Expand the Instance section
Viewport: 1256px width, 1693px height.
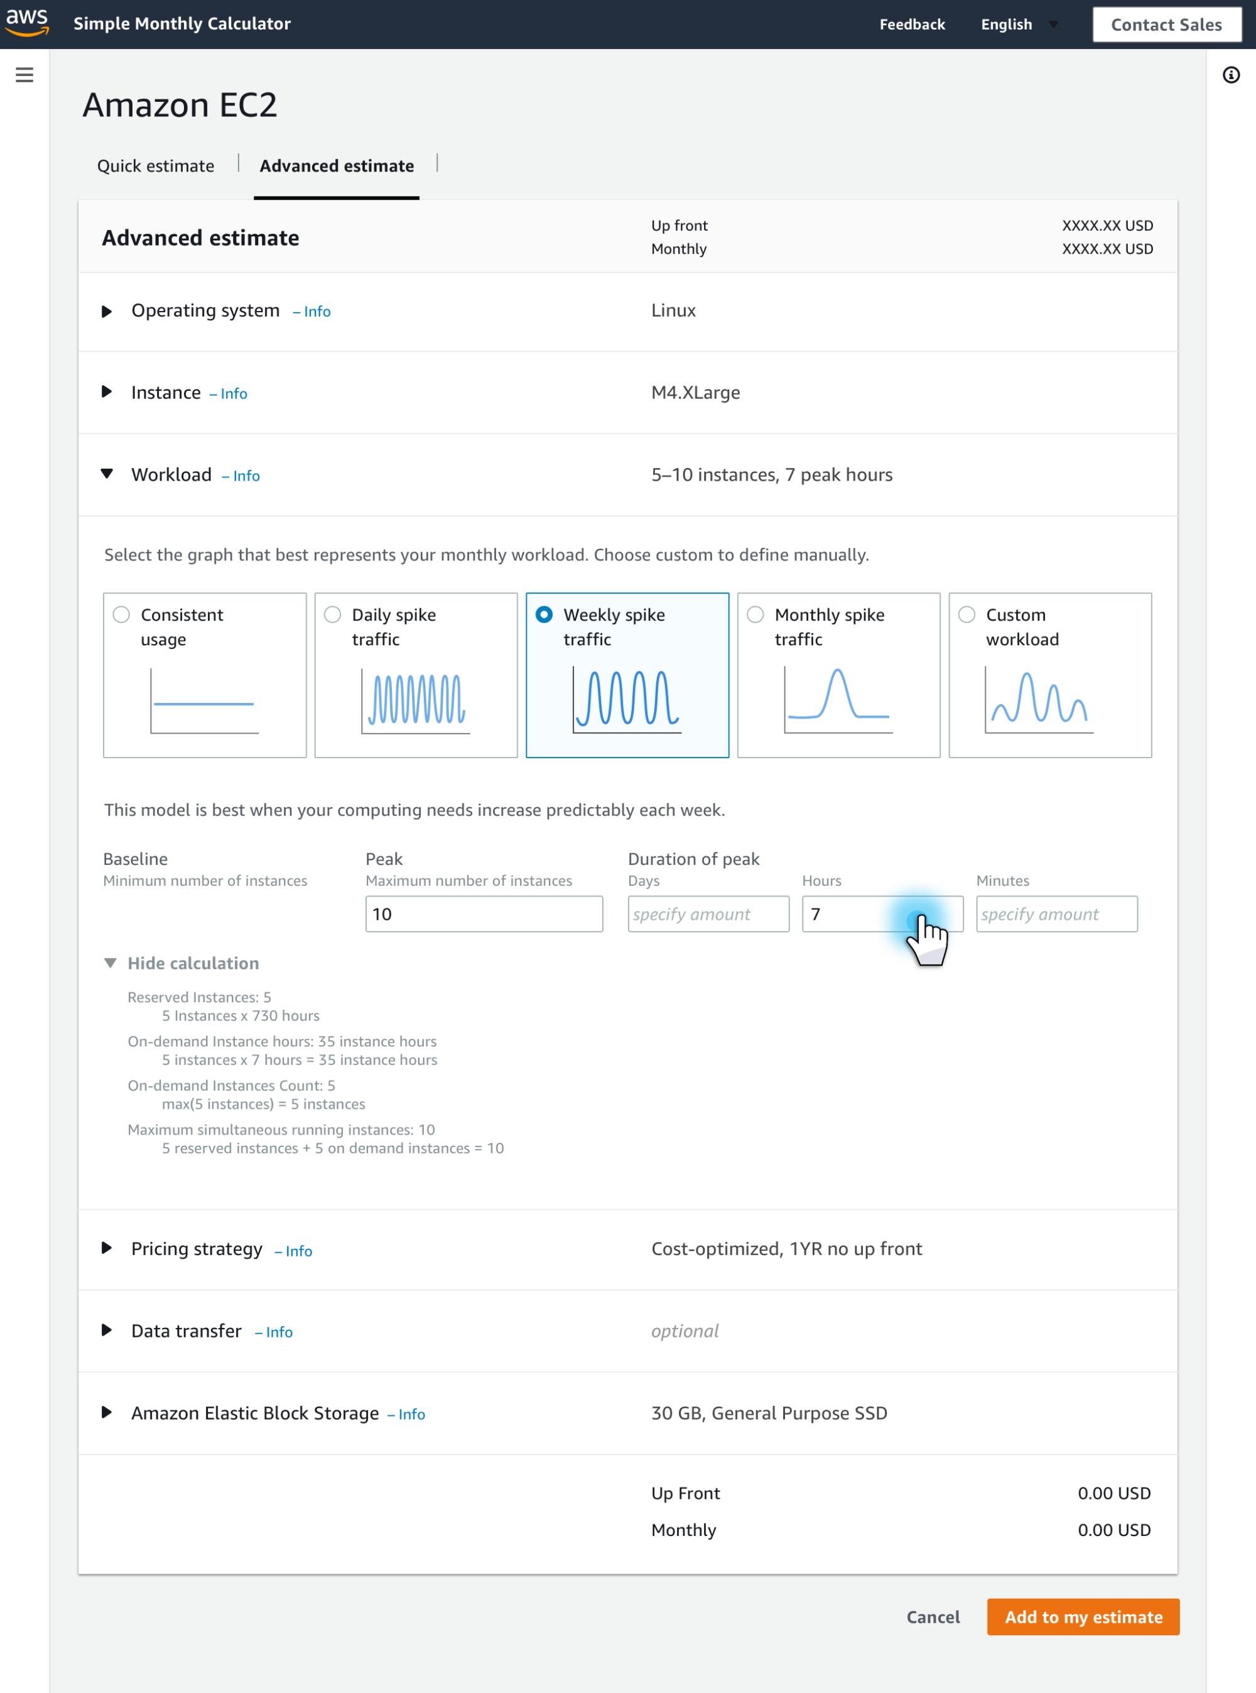107,392
